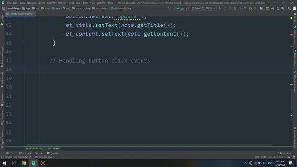The width and height of the screenshot is (297, 167).
Task: Open the Help menu
Action: [x=110, y=3]
